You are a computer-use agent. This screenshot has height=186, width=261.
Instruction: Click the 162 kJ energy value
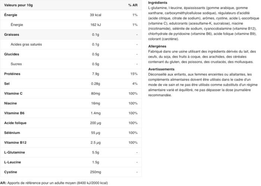(x=95, y=25)
